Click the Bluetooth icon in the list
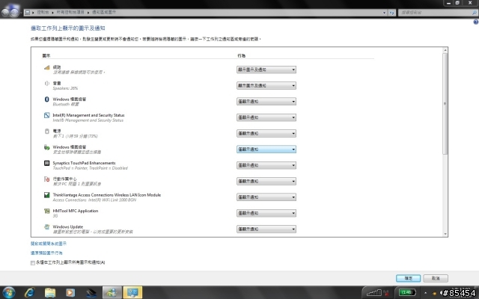479x299 pixels. tap(46, 99)
